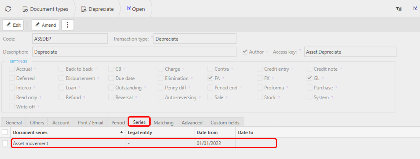
Task: Go to the Depreciate breadcrumb
Action: click(x=97, y=9)
